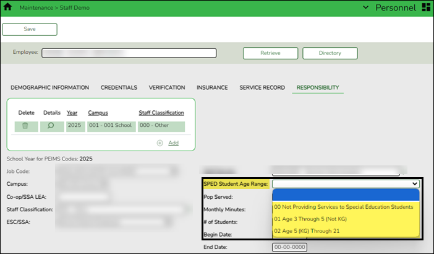Choose 00 Not Providing Services option
Screen dimensions: 434x254
point(343,207)
